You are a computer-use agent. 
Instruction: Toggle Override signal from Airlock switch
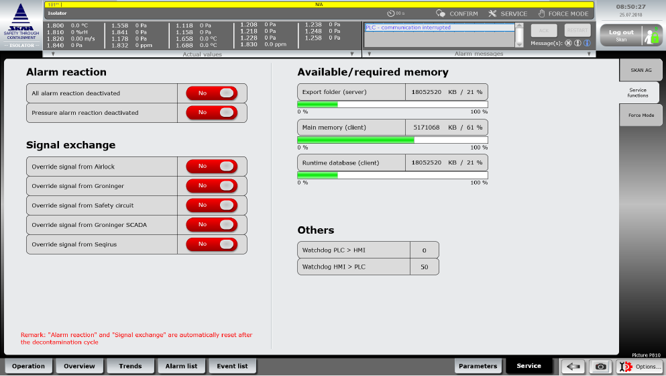point(211,166)
